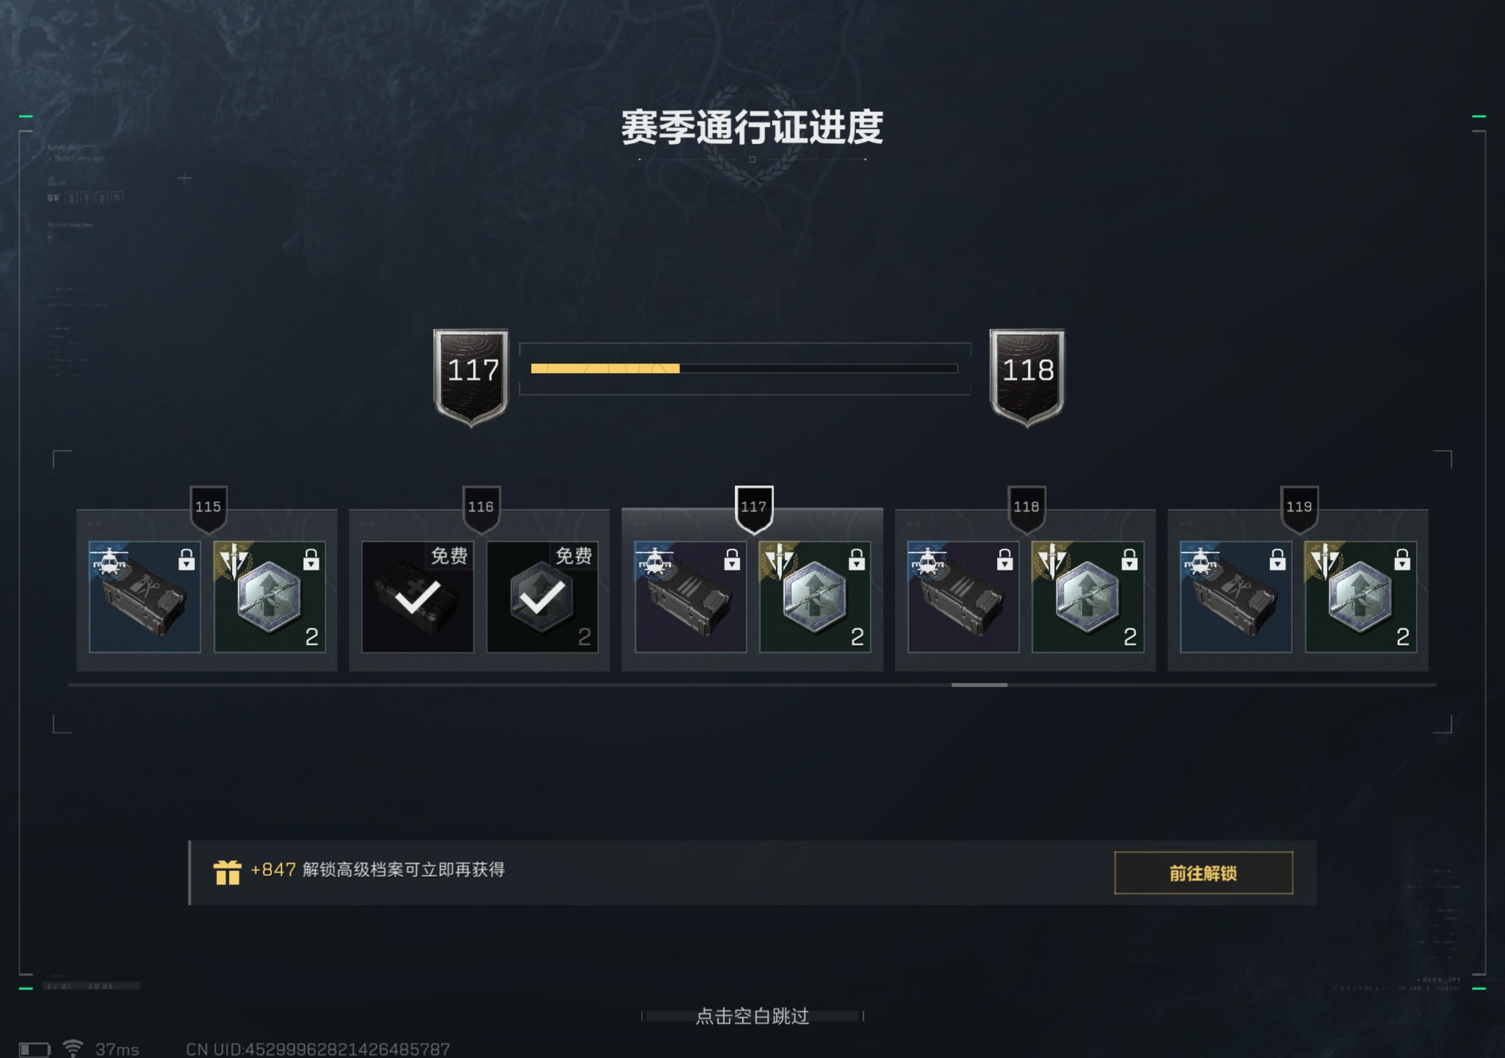Select the level 118 hexagon upgrade token
Image resolution: width=1505 pixels, height=1058 pixels.
click(1087, 597)
